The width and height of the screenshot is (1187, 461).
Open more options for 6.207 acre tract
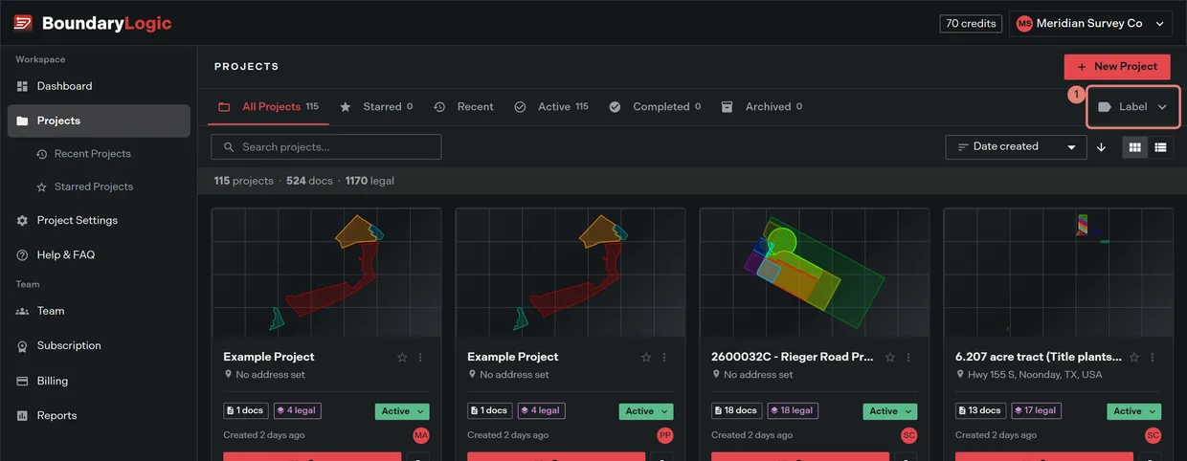coord(1153,358)
